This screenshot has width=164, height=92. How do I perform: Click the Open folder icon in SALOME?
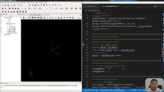(5, 5)
